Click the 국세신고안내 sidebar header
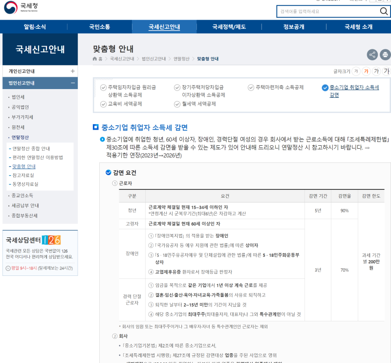This screenshot has height=363, width=391. click(x=40, y=49)
